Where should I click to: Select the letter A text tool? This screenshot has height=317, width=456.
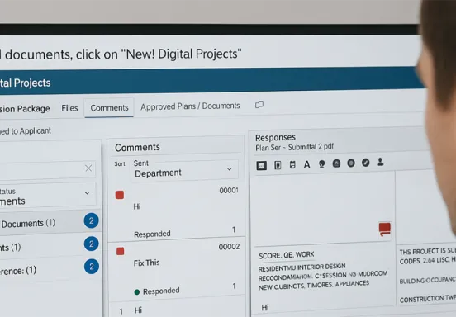[x=306, y=164]
